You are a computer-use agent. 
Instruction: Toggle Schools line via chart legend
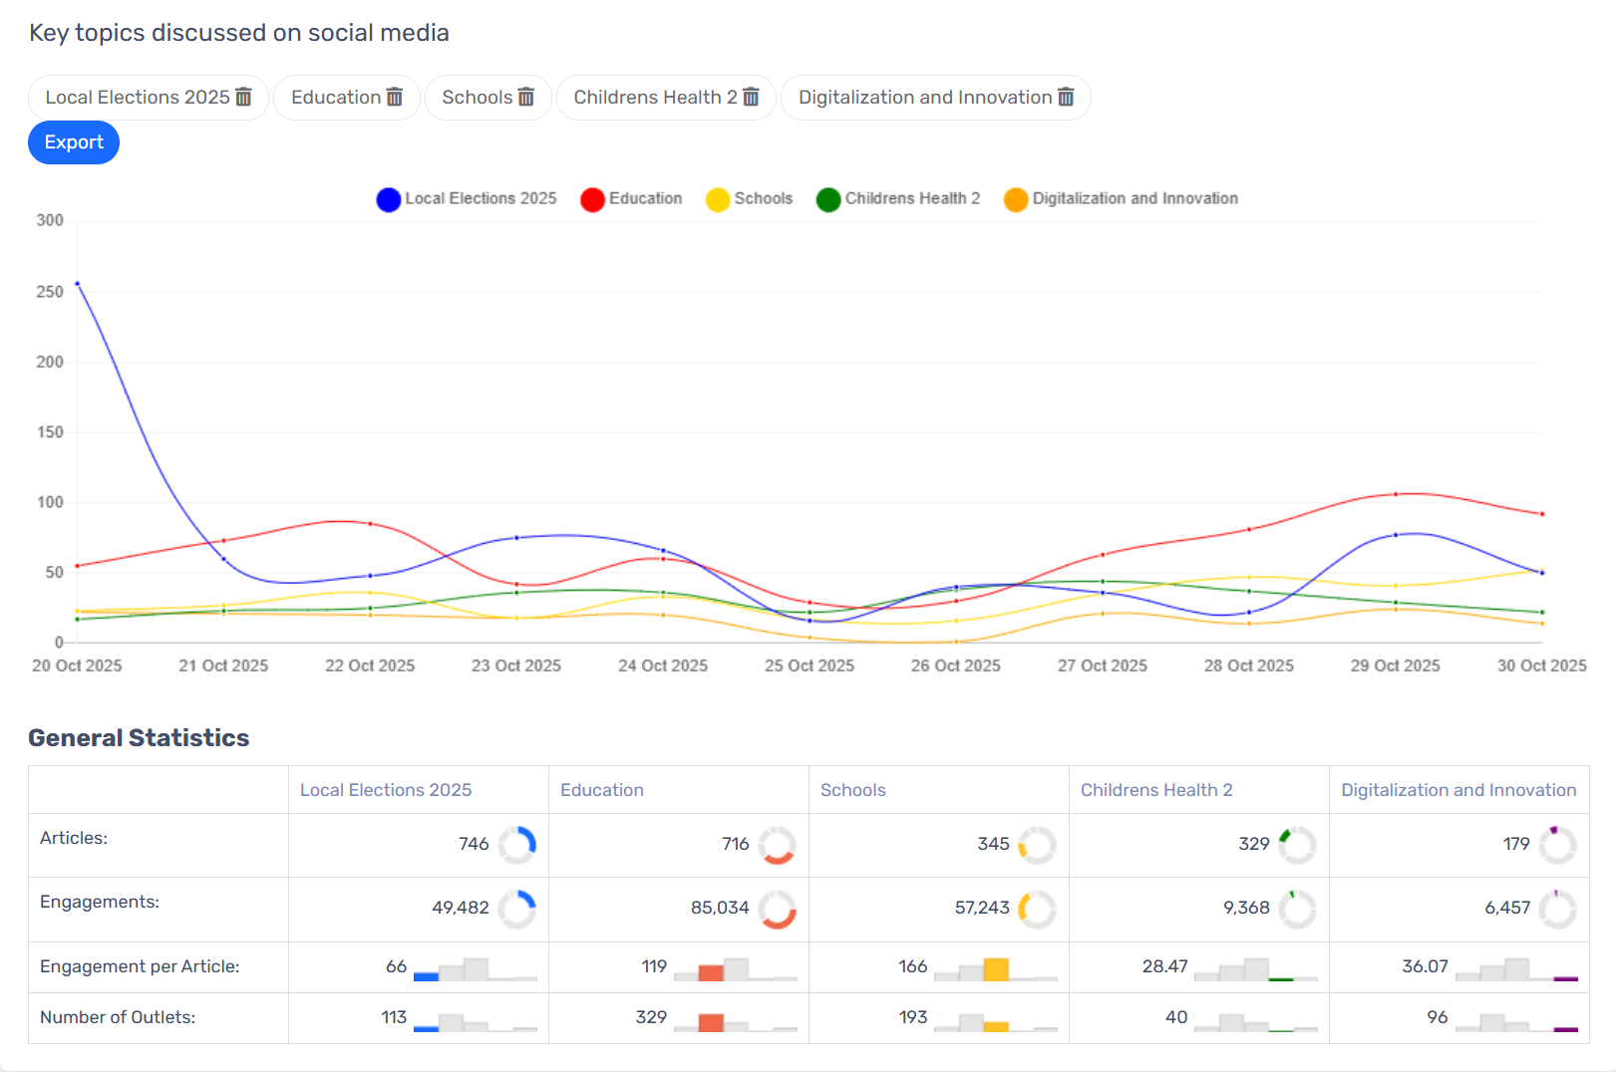pyautogui.click(x=750, y=199)
